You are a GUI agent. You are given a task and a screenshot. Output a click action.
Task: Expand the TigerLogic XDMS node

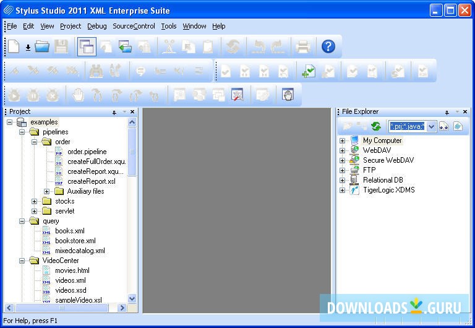click(342, 191)
